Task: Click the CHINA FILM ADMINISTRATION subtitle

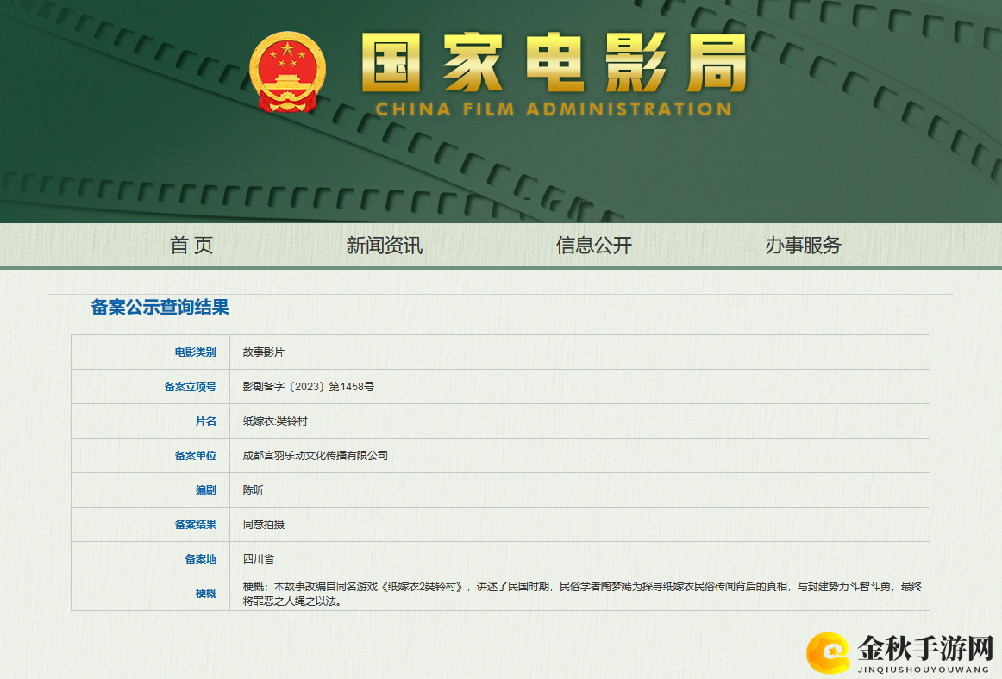Action: click(x=554, y=109)
